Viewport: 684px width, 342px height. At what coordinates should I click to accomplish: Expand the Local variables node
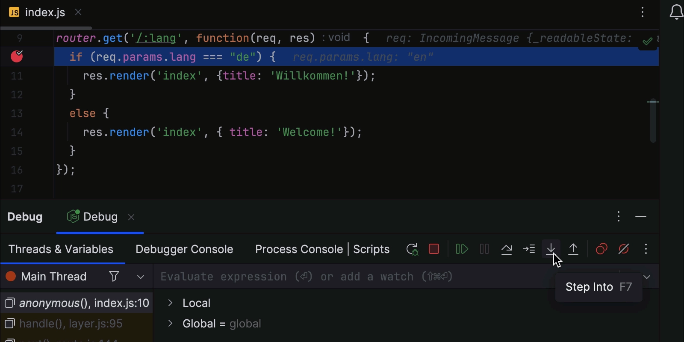click(170, 303)
